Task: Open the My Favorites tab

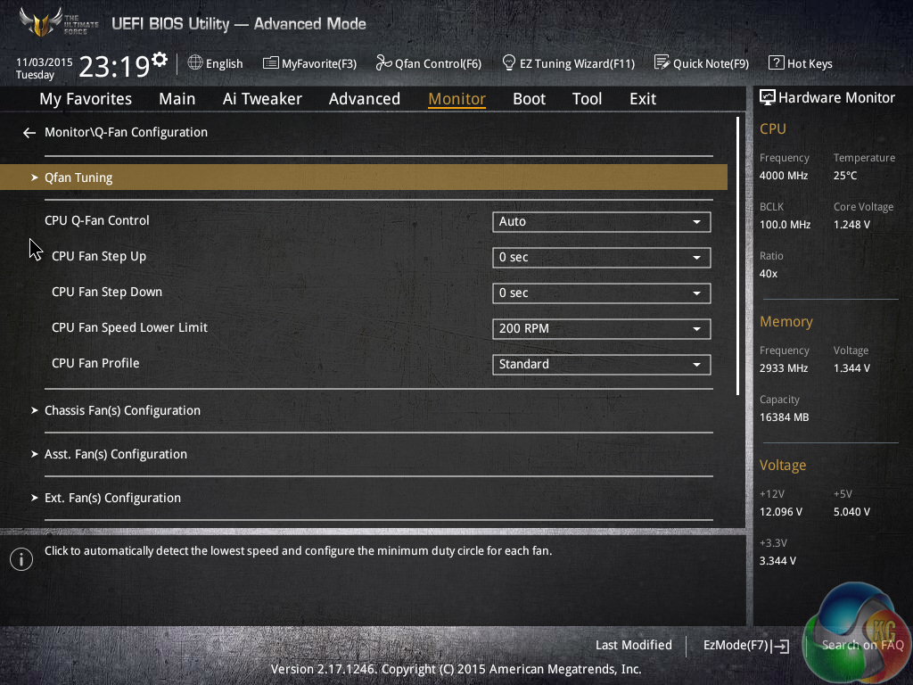Action: click(x=86, y=99)
